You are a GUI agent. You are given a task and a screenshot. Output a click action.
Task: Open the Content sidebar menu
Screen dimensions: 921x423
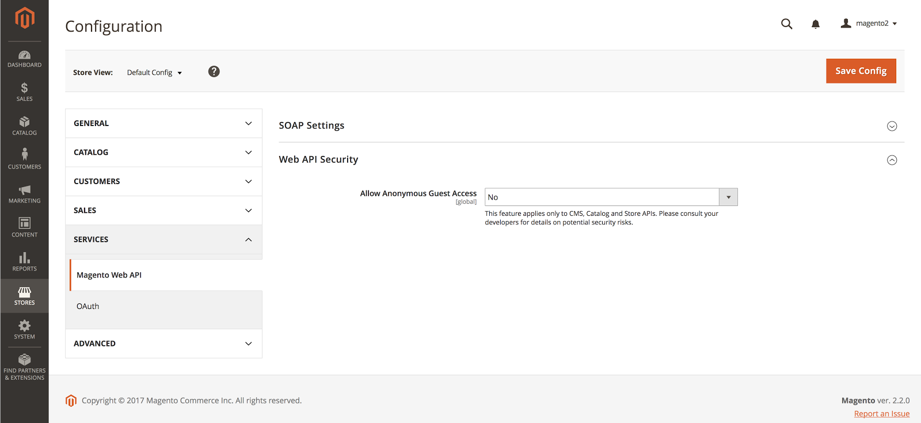[24, 228]
